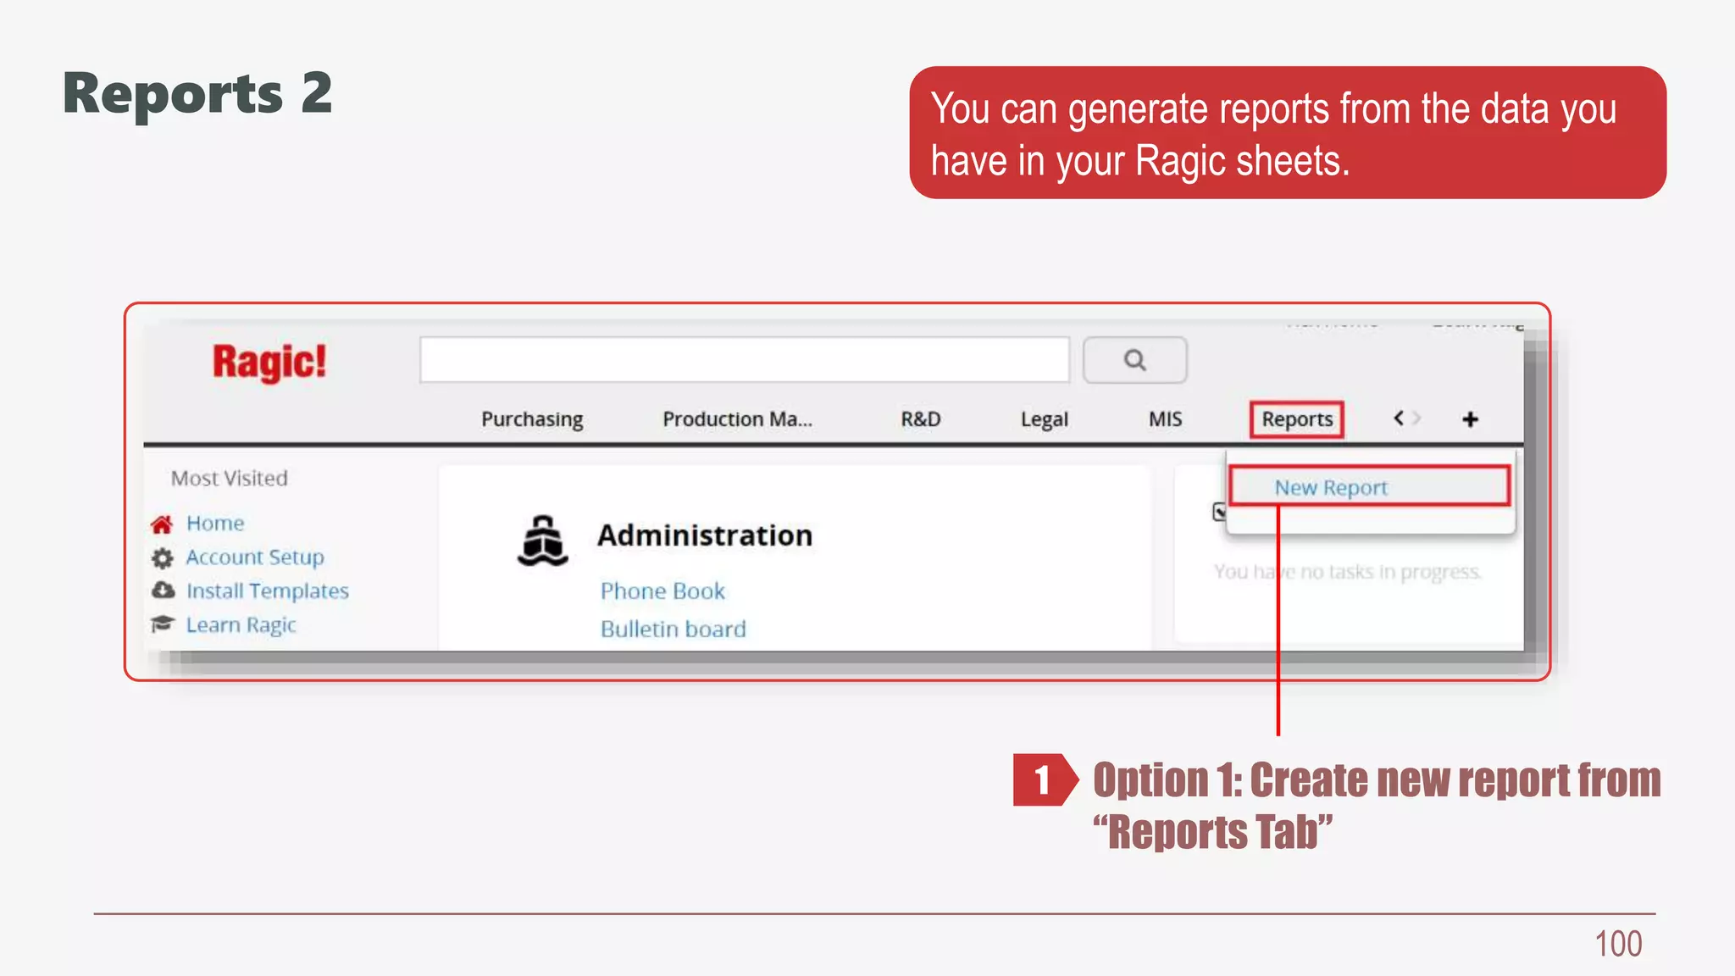
Task: Open Install Templates link
Action: [268, 591]
